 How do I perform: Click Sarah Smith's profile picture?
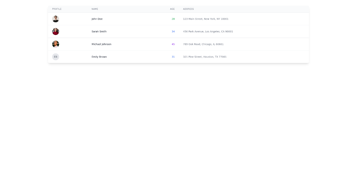[56, 31]
